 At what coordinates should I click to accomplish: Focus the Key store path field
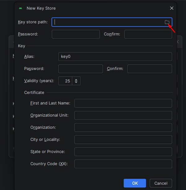coord(112,22)
